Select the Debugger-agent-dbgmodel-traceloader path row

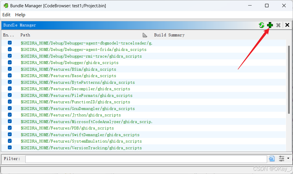pyautogui.click(x=87, y=43)
